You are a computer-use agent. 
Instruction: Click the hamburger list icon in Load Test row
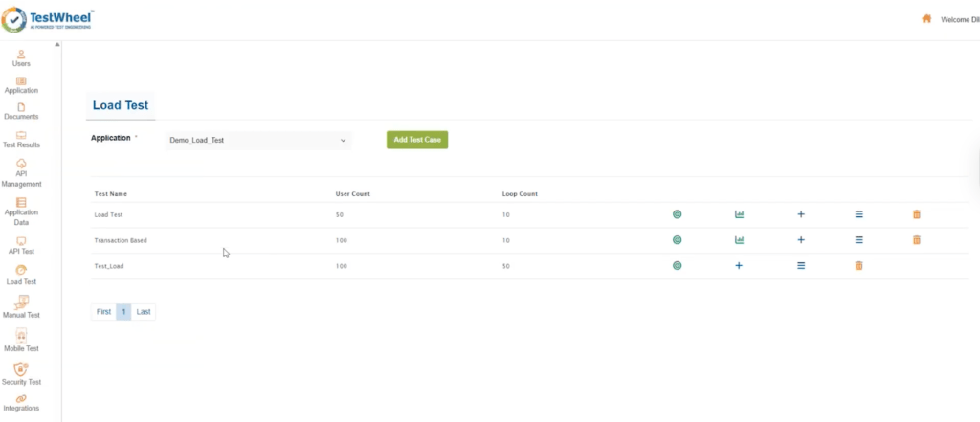coord(858,214)
